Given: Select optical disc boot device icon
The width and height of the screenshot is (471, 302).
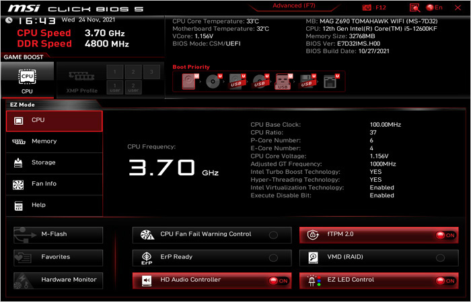Looking at the screenshot, I should (213, 81).
